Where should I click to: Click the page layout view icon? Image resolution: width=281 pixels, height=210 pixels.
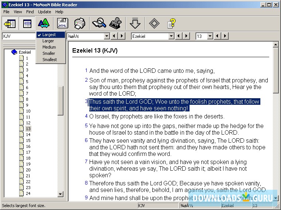point(27,24)
